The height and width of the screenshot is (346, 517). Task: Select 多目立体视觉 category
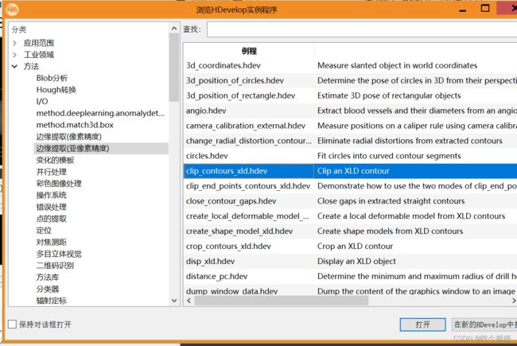[x=59, y=254]
